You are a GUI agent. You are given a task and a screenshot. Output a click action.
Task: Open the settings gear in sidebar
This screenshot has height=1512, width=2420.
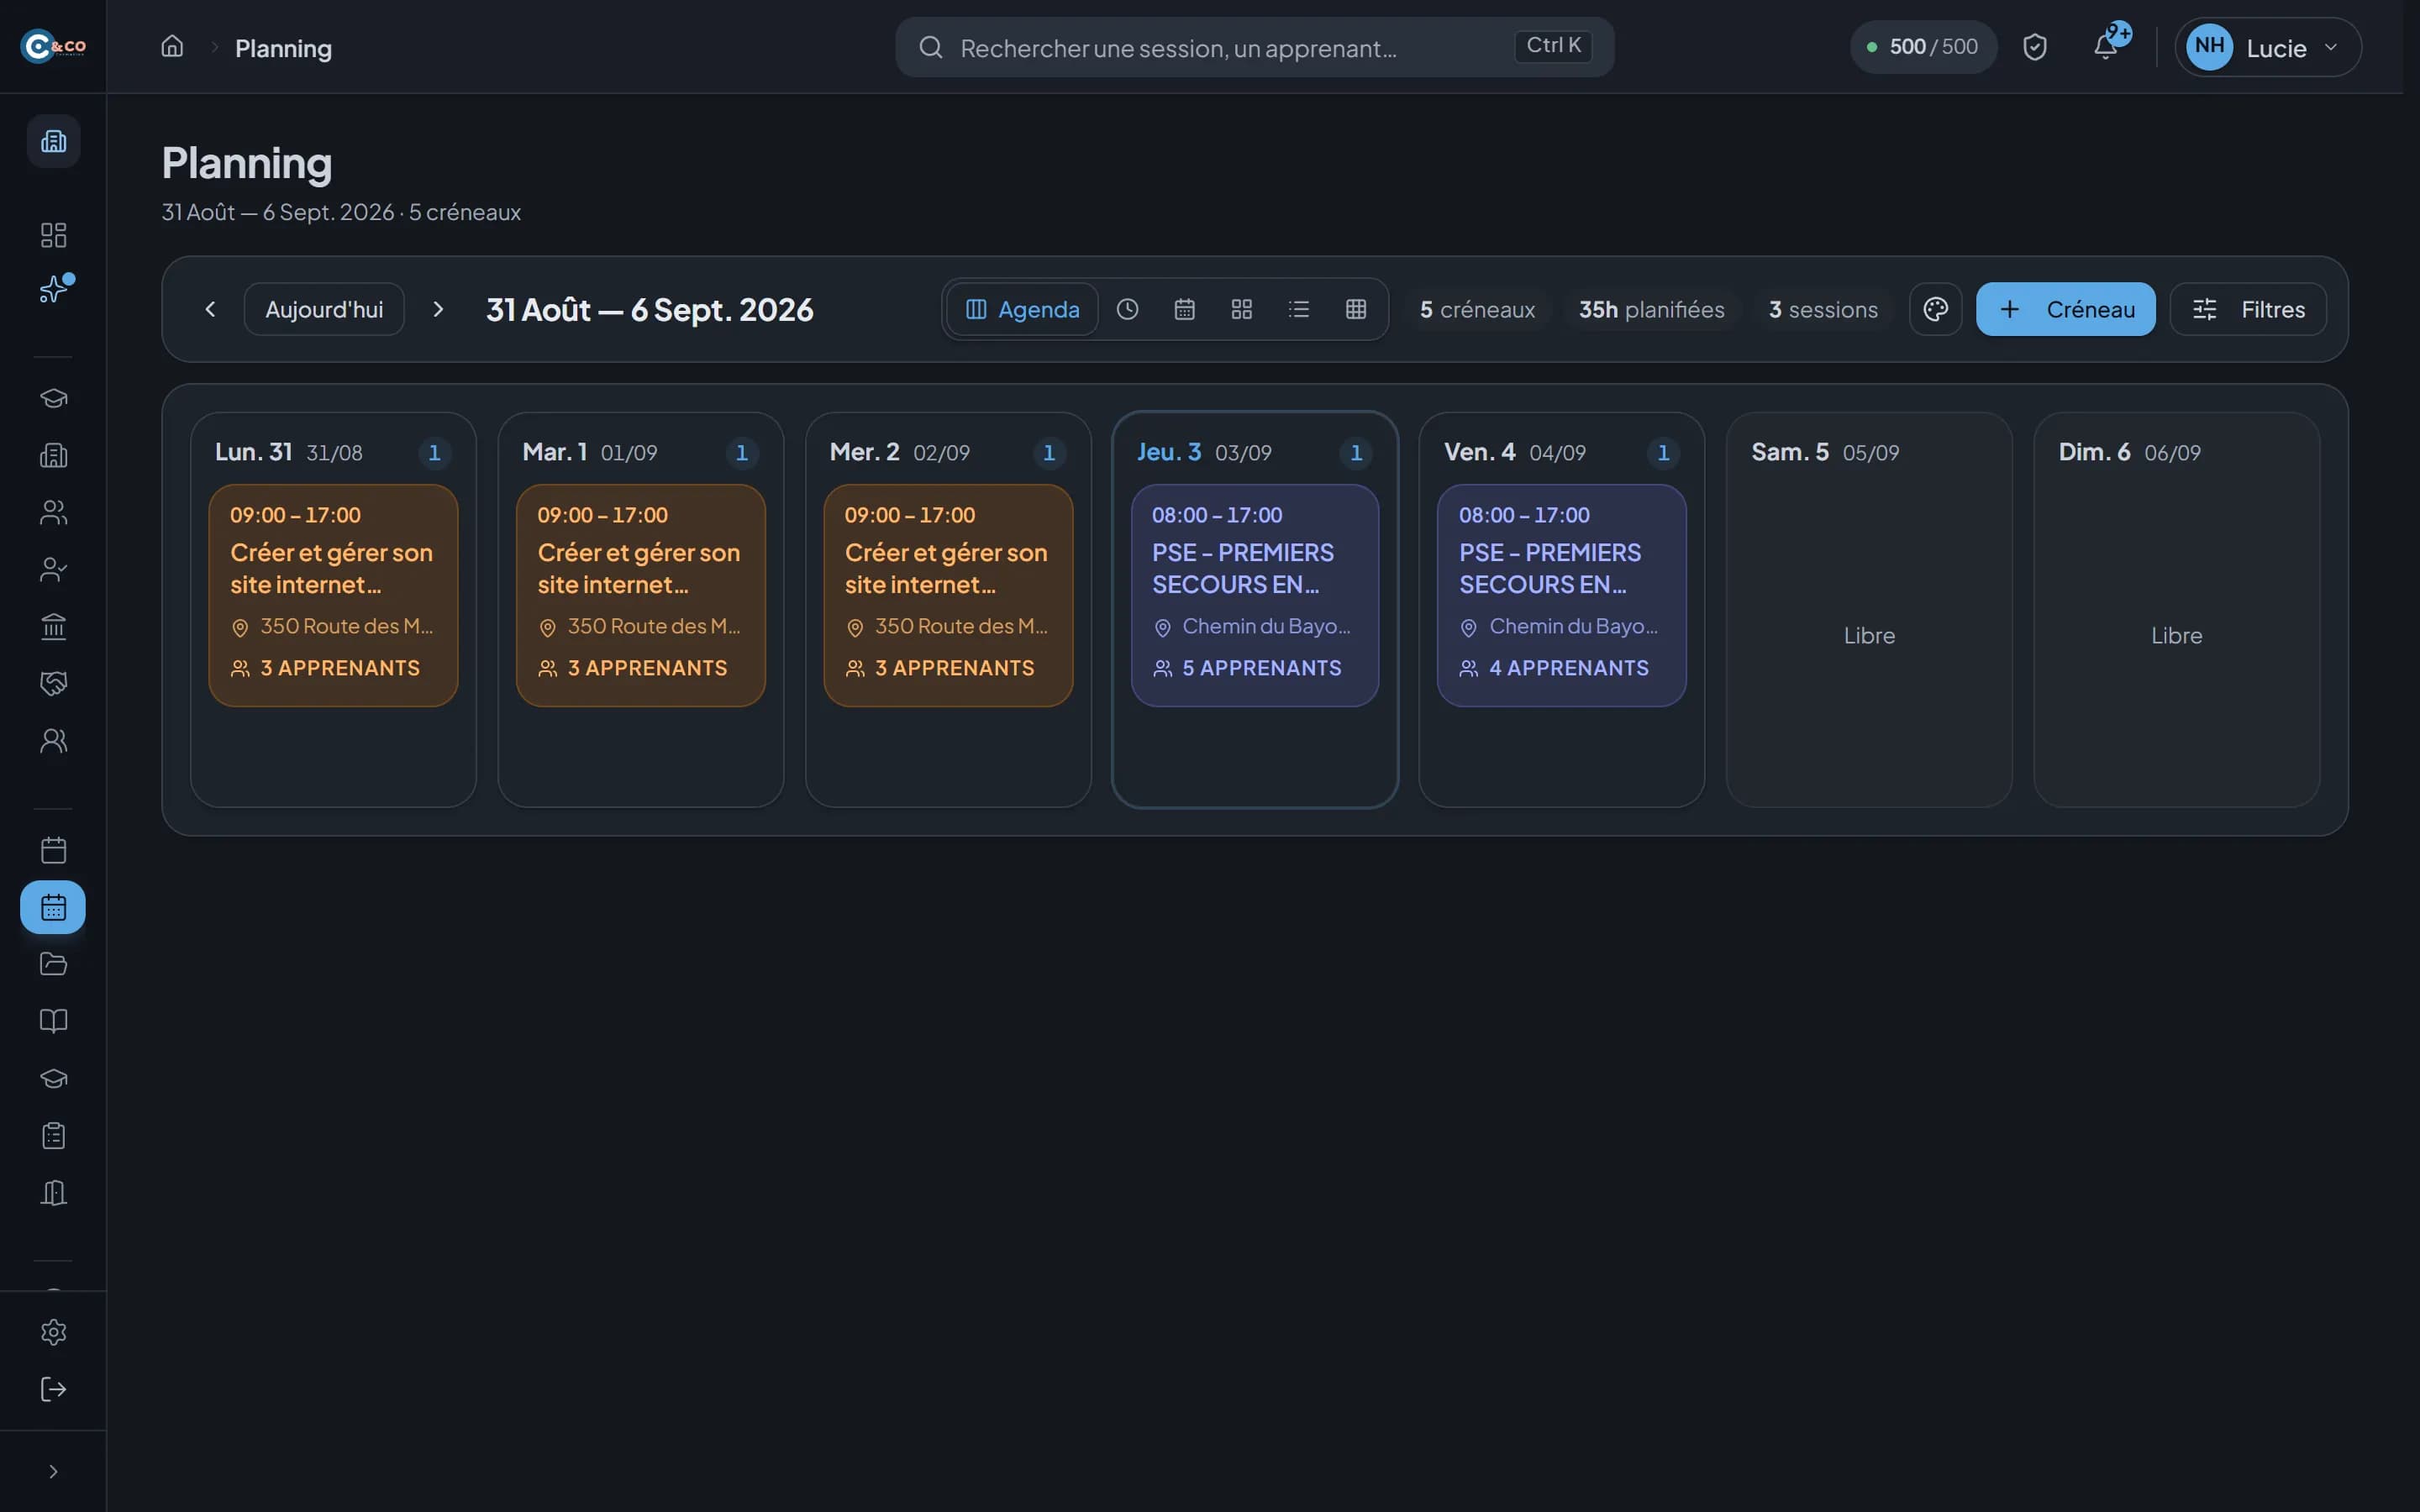pyautogui.click(x=53, y=1332)
